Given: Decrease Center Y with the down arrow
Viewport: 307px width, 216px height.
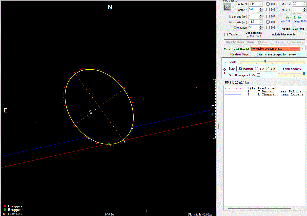Looking at the screenshot, I should [x=261, y=11].
